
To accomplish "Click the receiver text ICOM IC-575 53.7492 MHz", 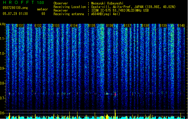I will click(x=120, y=10).
